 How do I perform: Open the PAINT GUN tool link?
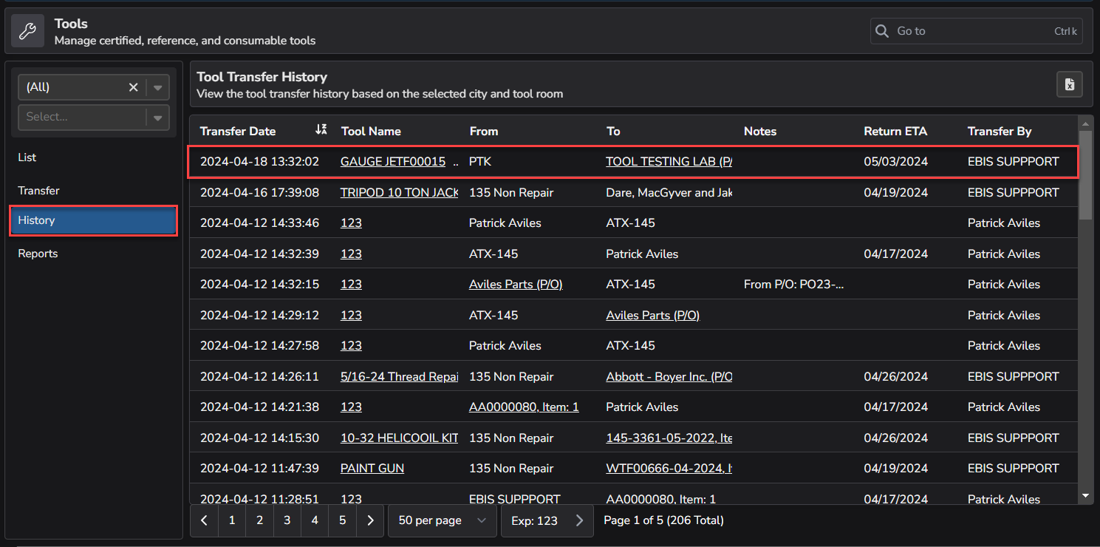click(372, 468)
